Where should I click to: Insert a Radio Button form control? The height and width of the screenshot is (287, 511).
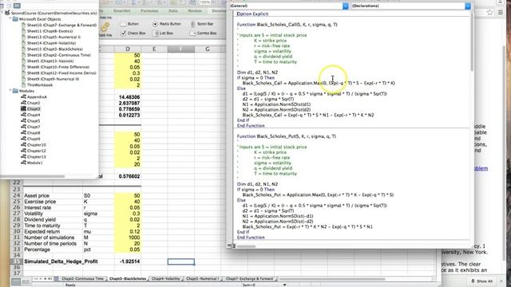click(x=167, y=24)
